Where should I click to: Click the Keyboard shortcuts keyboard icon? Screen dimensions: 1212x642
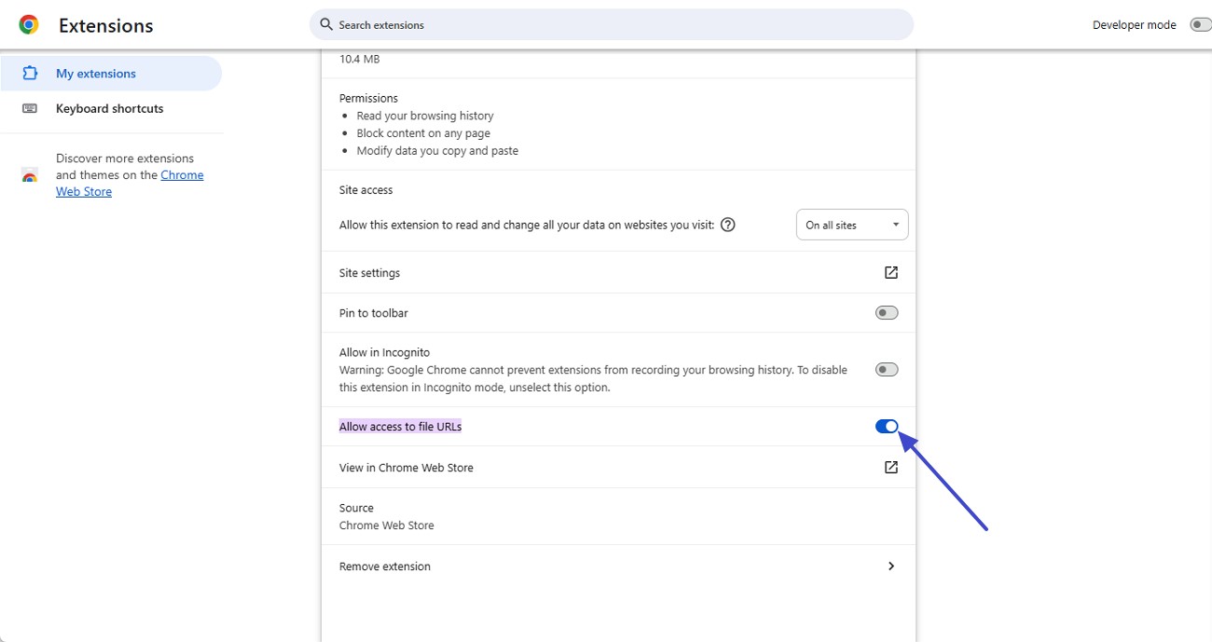point(30,108)
